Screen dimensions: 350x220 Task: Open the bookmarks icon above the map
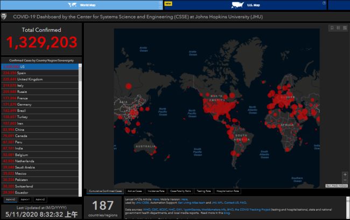(x=332, y=27)
